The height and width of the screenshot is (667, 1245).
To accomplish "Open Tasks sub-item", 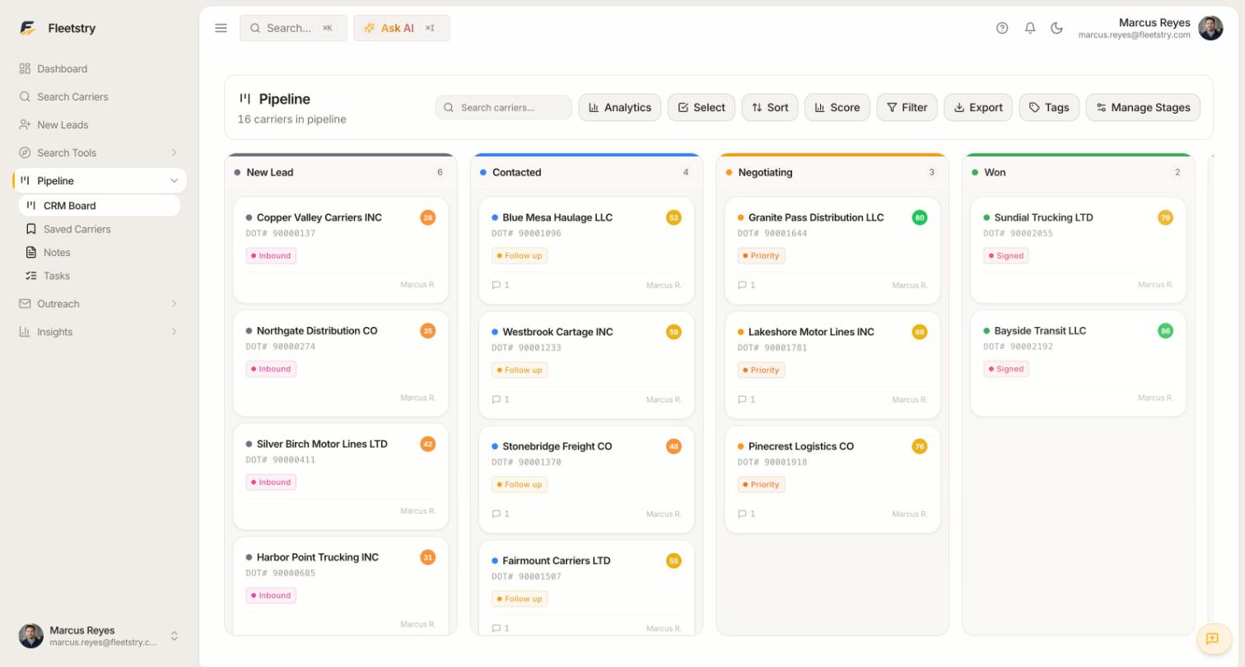I will (100, 276).
